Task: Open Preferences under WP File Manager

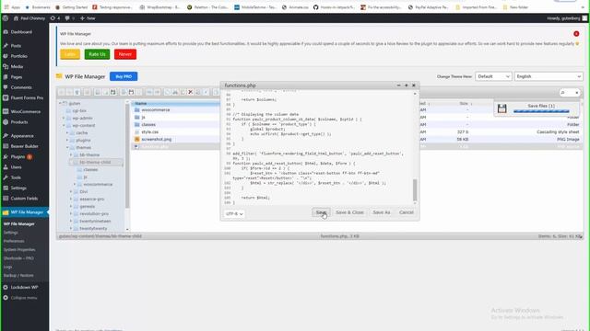Action: pos(14,241)
